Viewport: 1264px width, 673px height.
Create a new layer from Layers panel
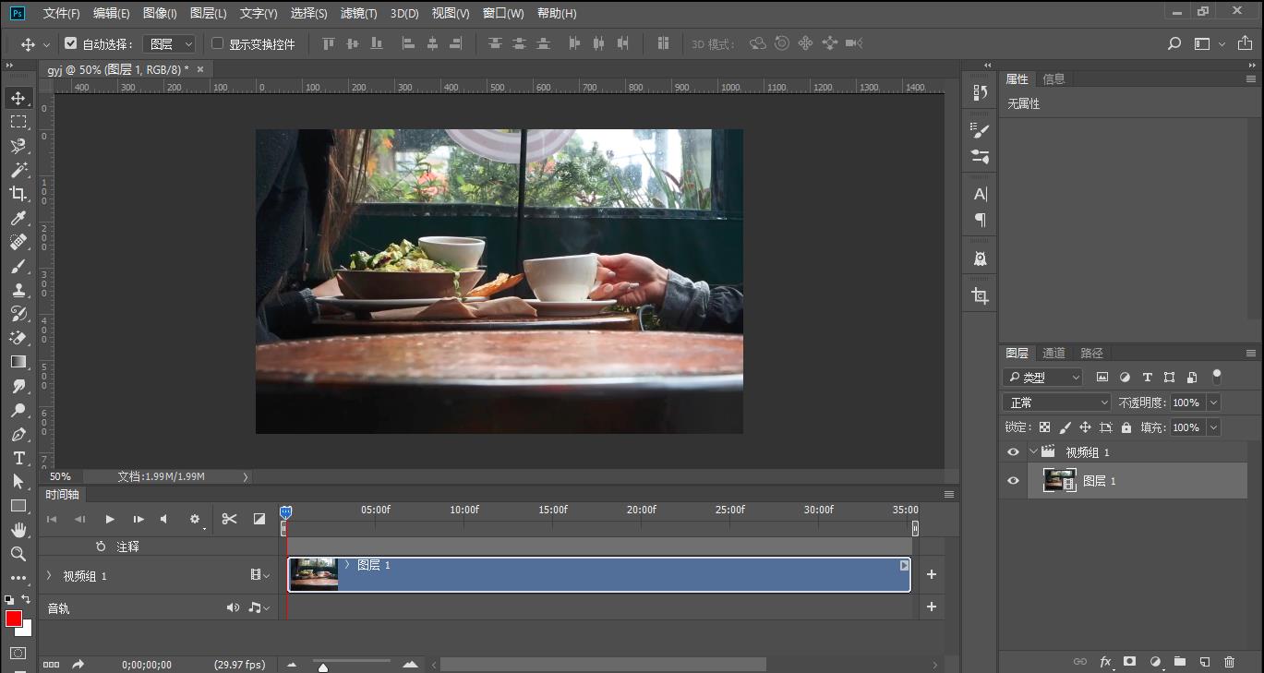tap(1204, 662)
